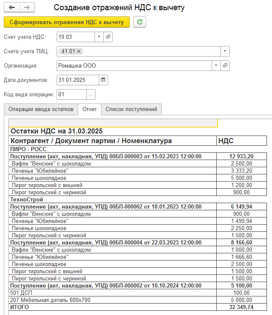Expand the Счета учета ТМЦ dropdown
This screenshot has height=315, width=272.
[x=225, y=51]
